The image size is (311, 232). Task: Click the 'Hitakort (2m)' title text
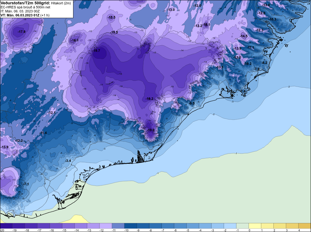(61, 3)
